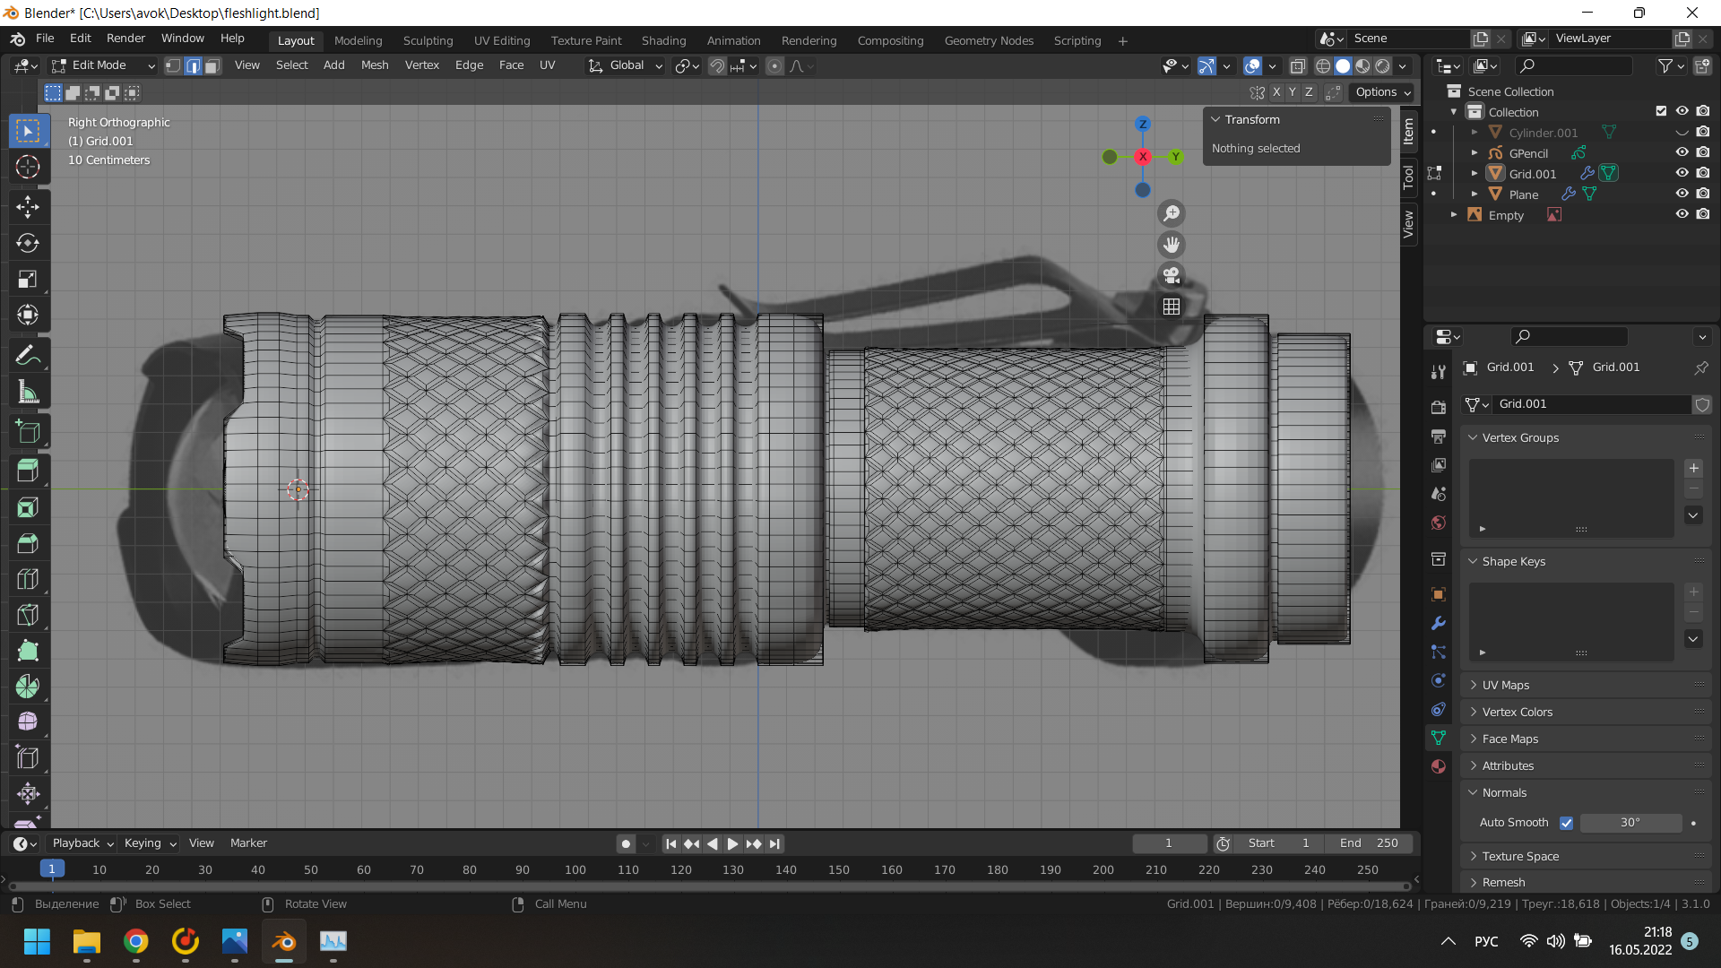The image size is (1721, 968).
Task: Choose the Loop Cut tool
Action: 28,579
